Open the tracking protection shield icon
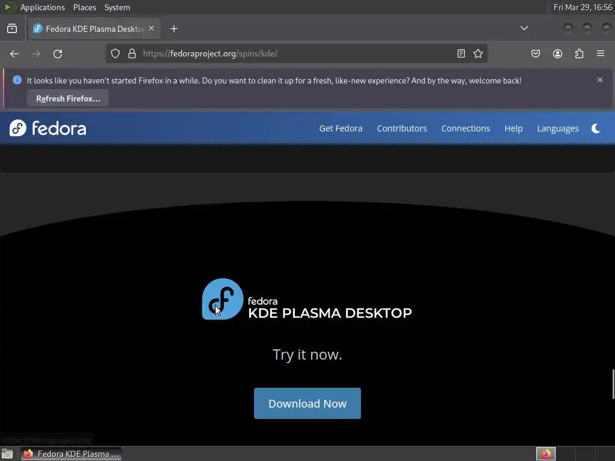The height and width of the screenshot is (461, 615). pos(115,53)
